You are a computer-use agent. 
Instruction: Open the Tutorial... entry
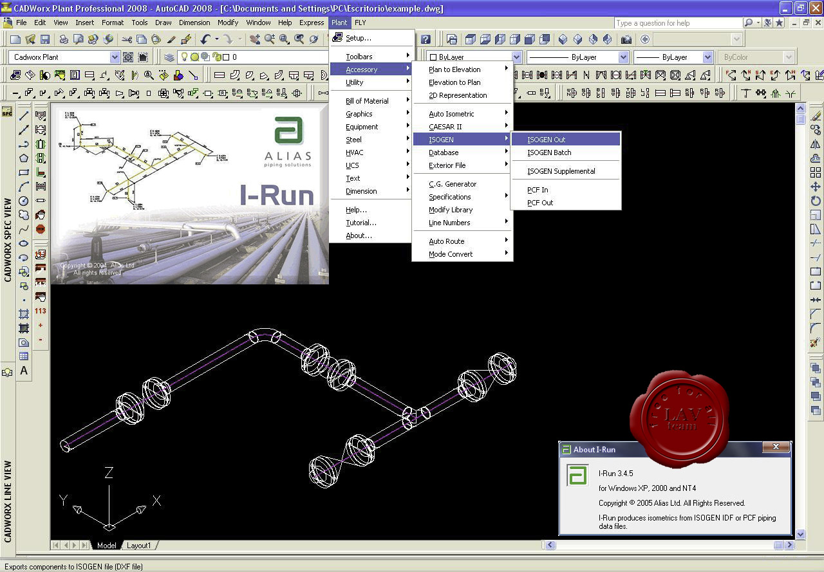coord(371,223)
